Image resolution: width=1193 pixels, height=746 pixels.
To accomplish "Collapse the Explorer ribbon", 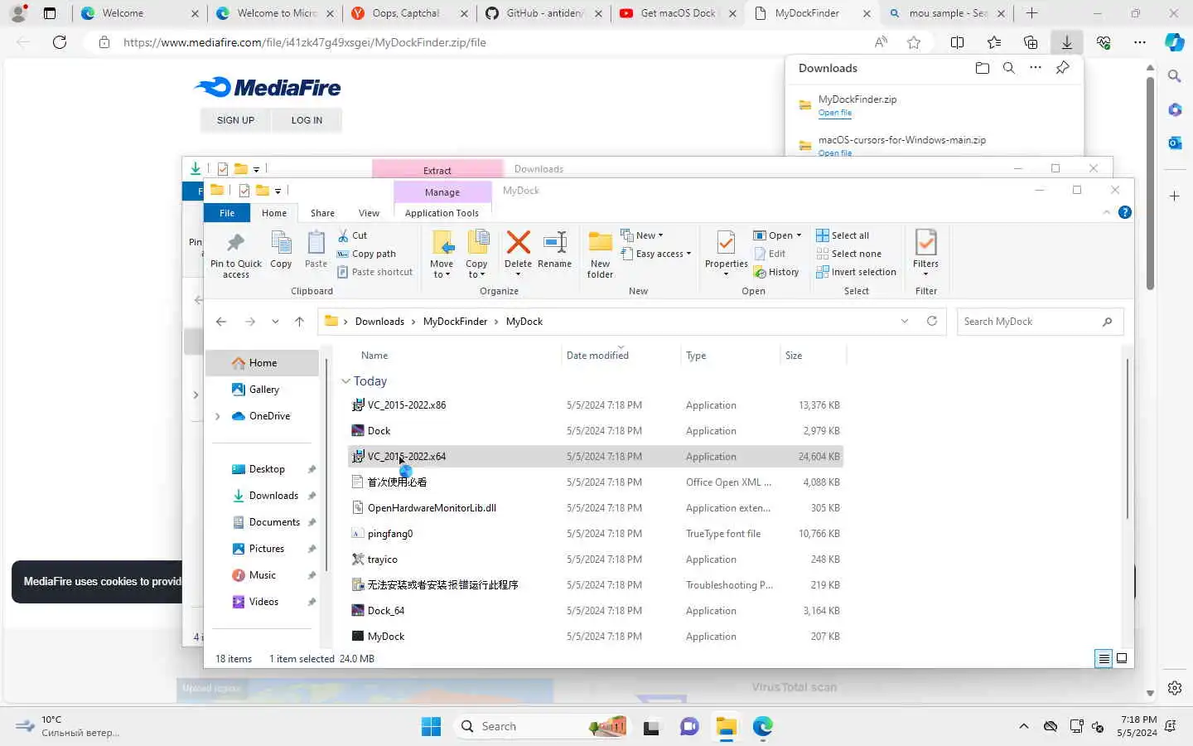I will [x=1106, y=212].
